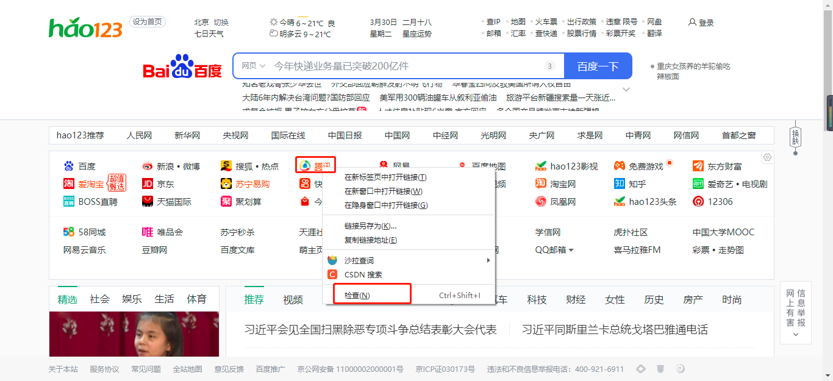833x381 pixels.
Task: Click the 聚划算 icon
Action: (x=226, y=201)
